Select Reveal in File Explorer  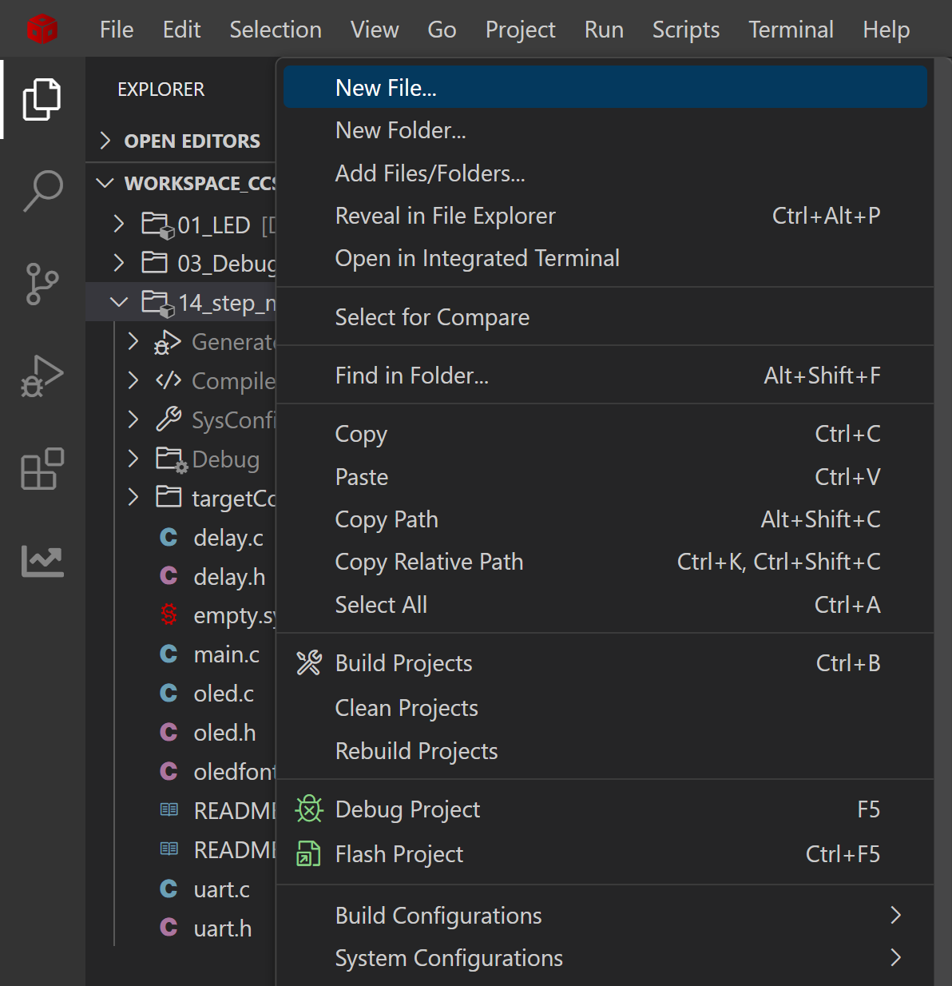pos(605,216)
